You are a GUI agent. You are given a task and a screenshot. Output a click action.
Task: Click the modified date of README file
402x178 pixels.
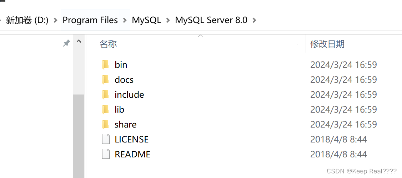339,154
